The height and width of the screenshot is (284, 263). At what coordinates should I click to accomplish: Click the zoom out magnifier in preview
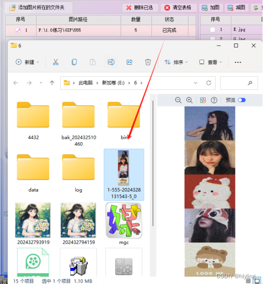point(178,100)
